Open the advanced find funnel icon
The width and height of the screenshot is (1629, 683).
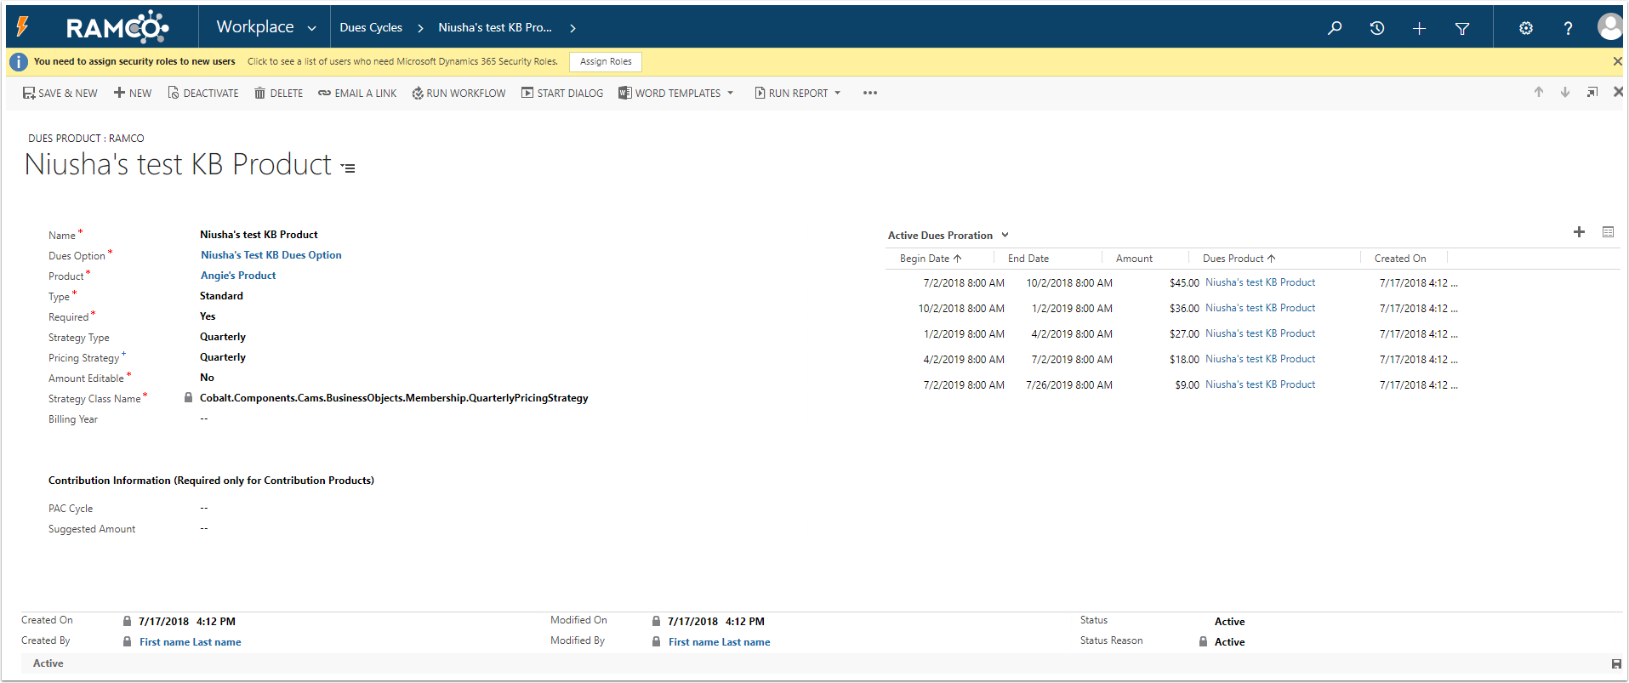pos(1462,28)
